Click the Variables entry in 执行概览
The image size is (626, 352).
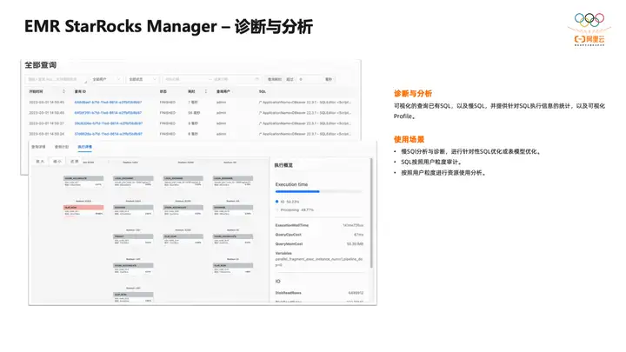click(319, 259)
